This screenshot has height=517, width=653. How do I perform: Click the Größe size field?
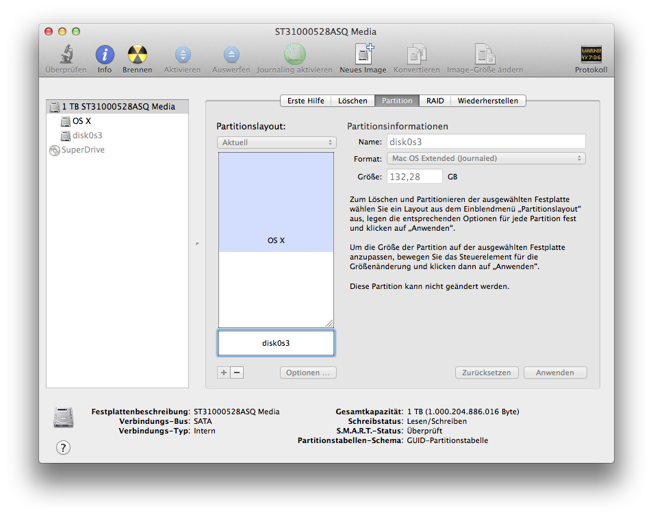[x=414, y=177]
